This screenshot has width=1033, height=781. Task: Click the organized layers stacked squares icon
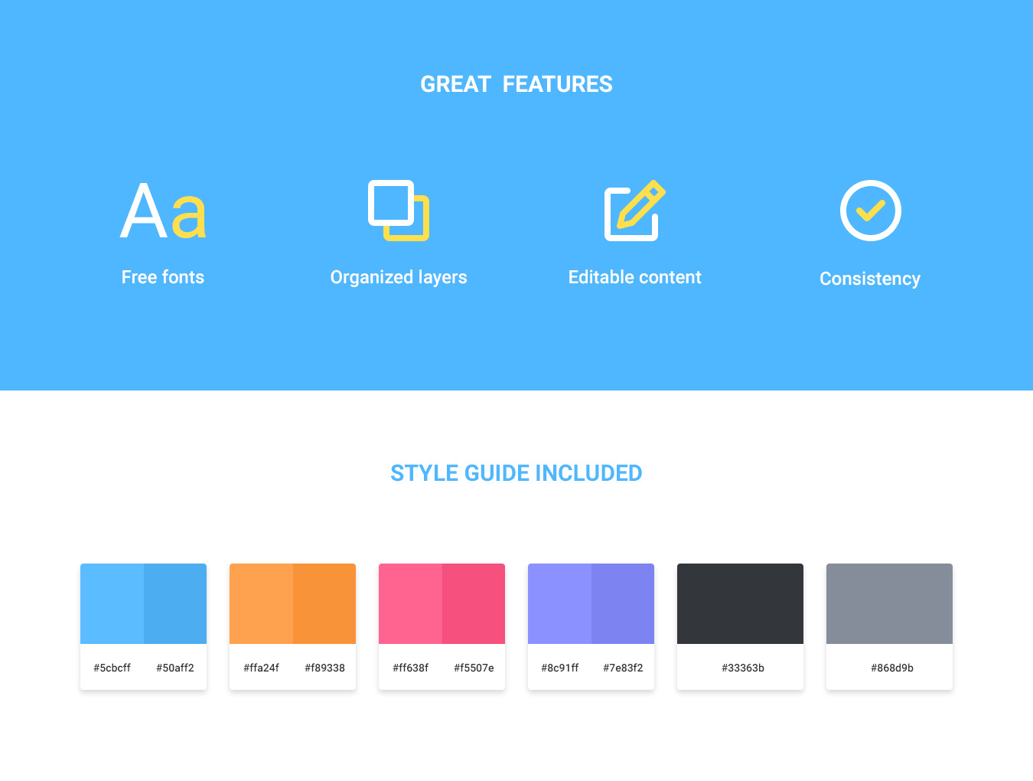[x=399, y=211]
